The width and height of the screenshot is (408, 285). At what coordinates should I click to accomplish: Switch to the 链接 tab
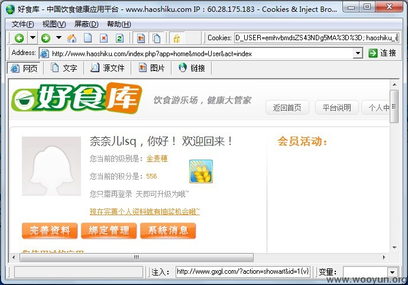192,68
